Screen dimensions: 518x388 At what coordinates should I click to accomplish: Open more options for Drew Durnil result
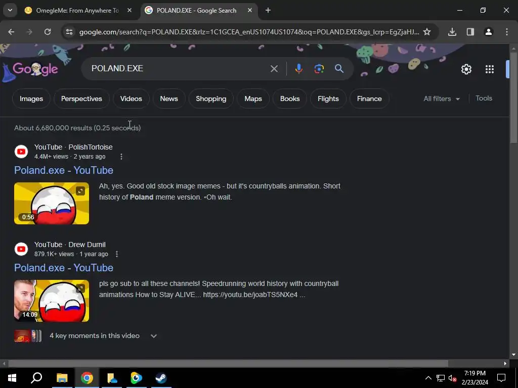117,255
